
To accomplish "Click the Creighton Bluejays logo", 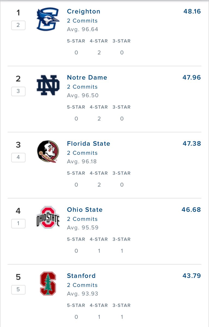I will pos(48,19).
